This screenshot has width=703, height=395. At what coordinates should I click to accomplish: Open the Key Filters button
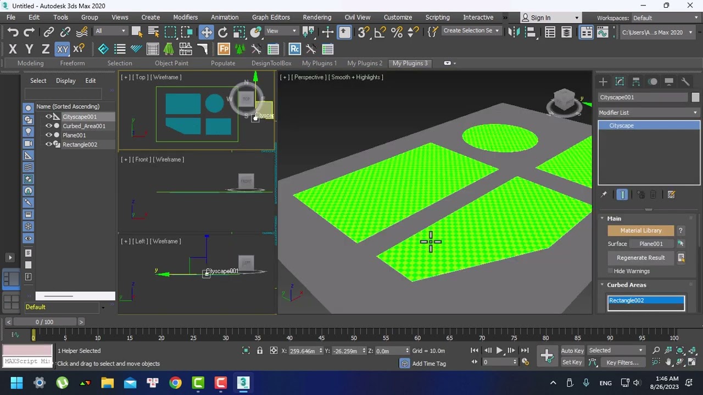point(623,363)
